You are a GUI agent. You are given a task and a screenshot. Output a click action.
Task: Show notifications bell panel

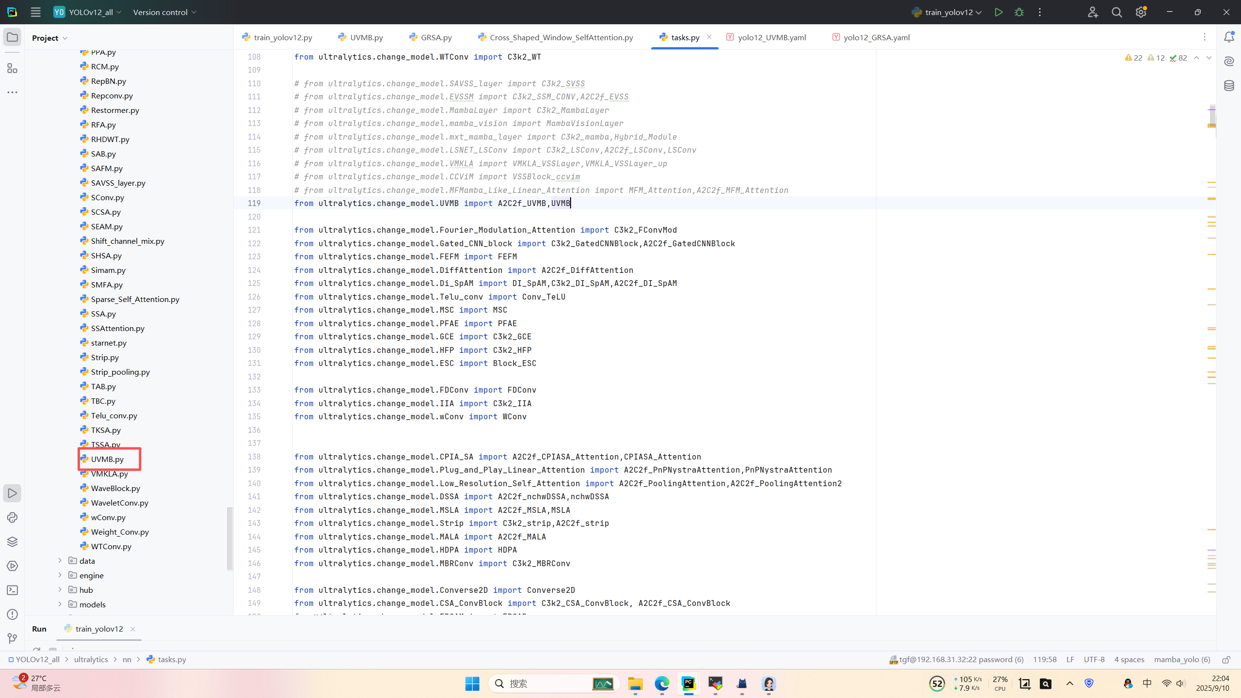click(1229, 37)
